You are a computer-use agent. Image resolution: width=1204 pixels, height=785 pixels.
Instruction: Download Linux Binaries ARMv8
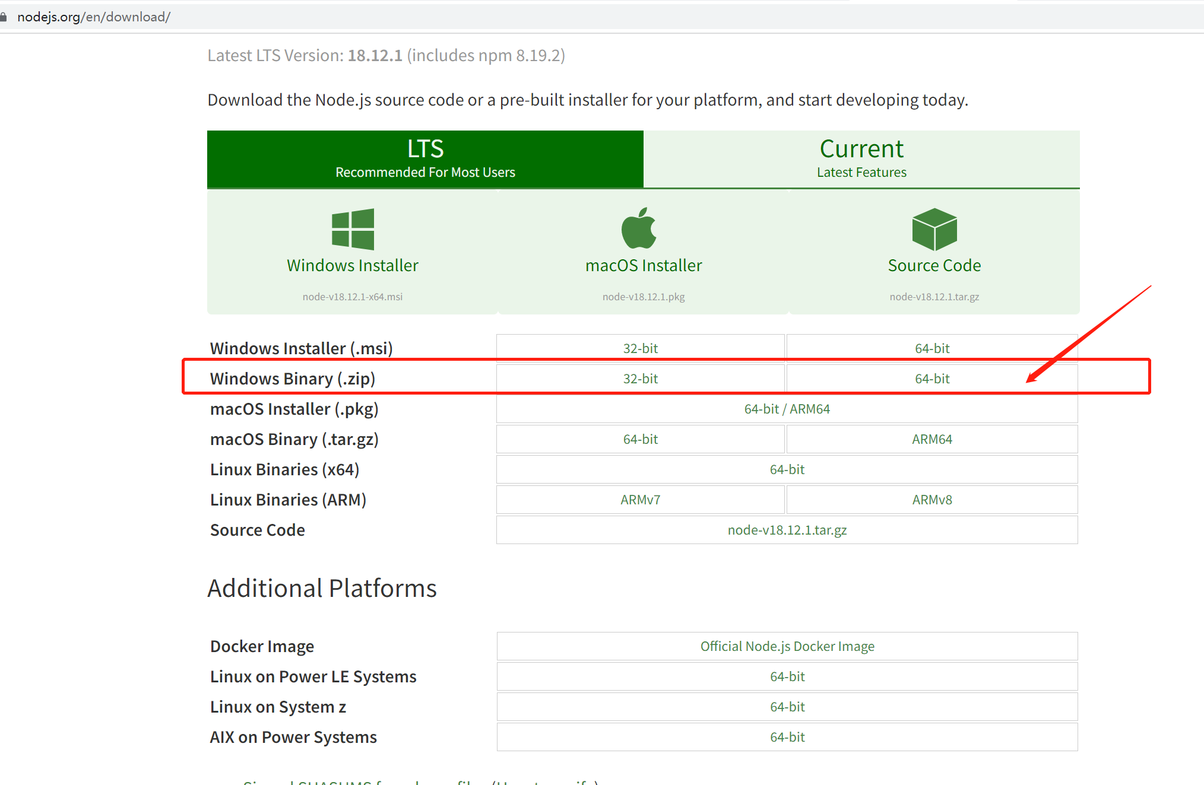932,500
